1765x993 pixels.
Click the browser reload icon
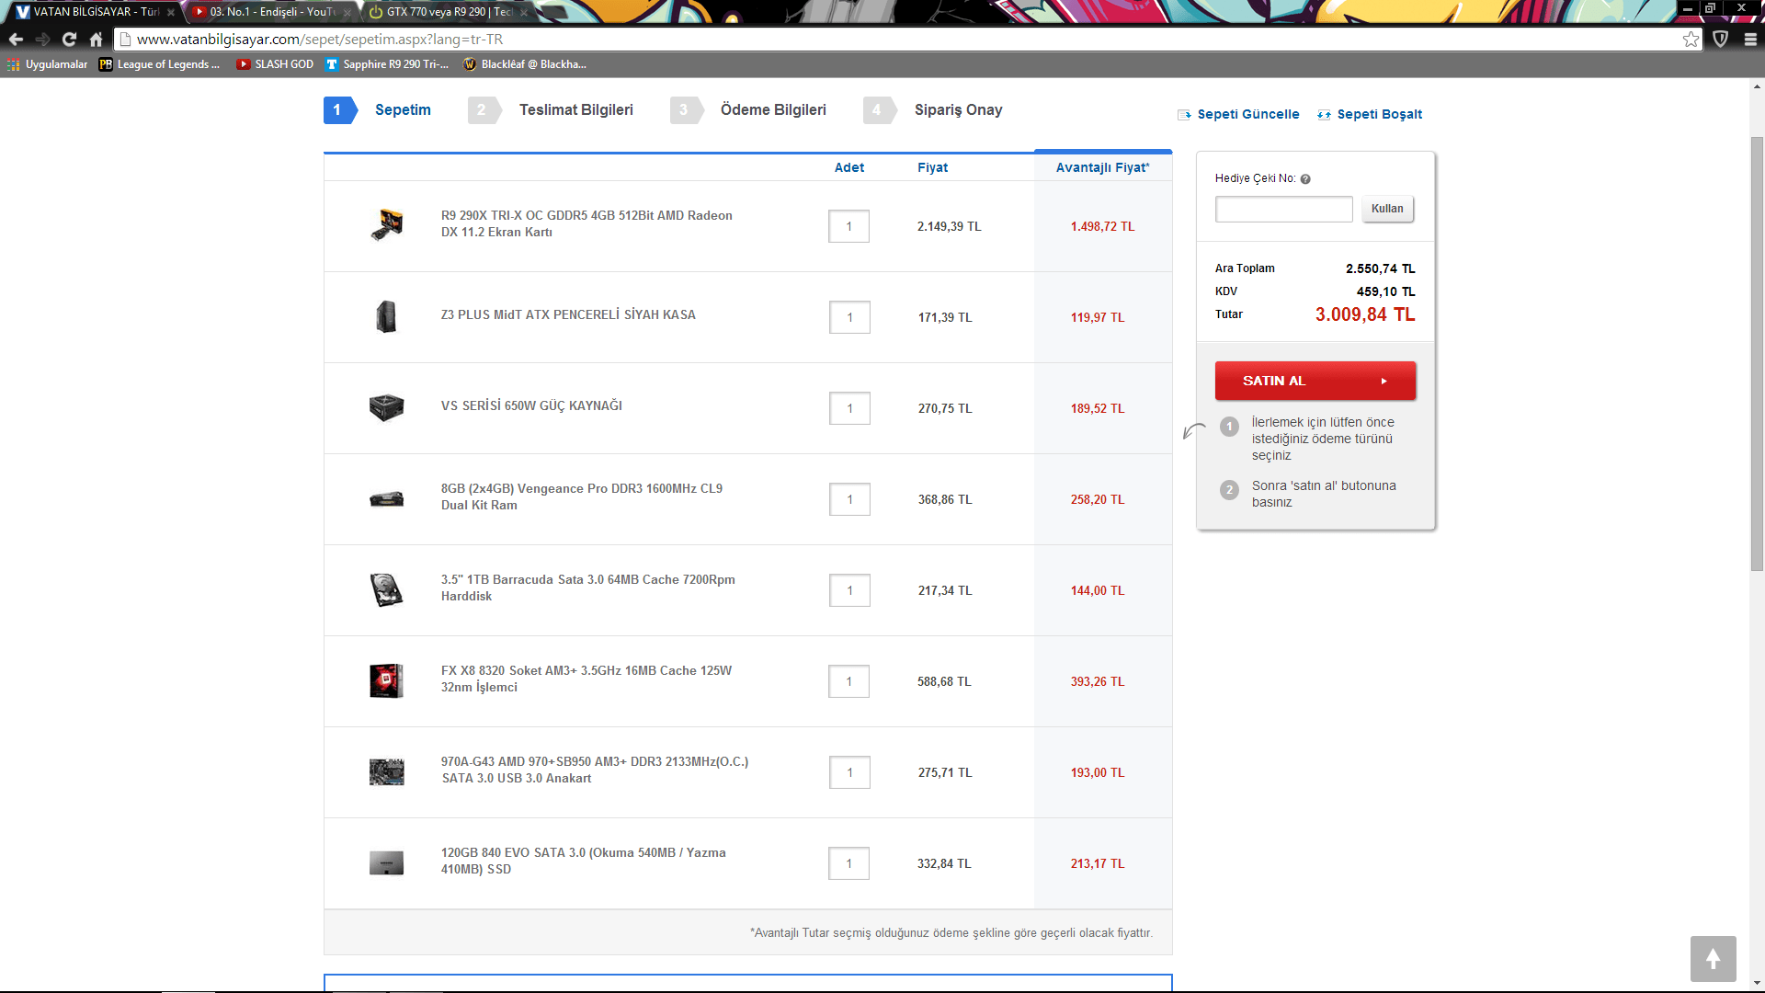click(x=69, y=40)
